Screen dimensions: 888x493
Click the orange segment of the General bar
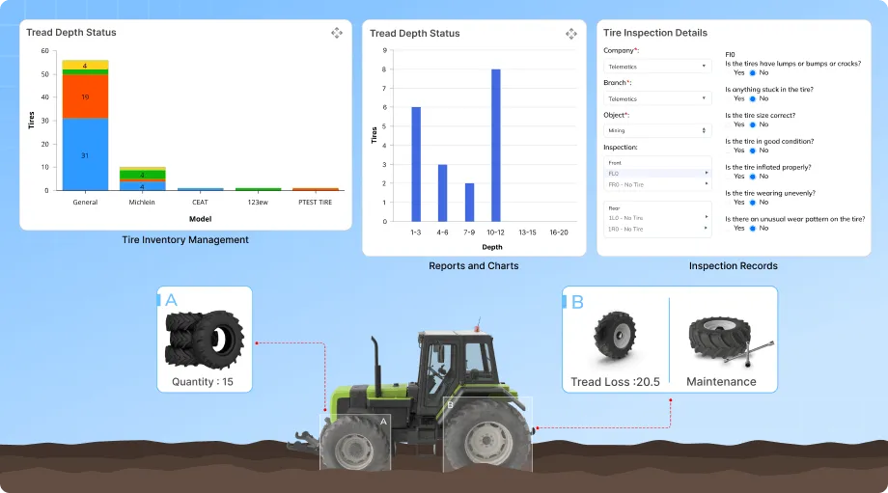coord(85,96)
